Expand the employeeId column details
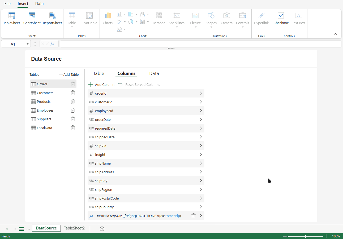Image resolution: width=343 pixels, height=239 pixels. pos(201,111)
